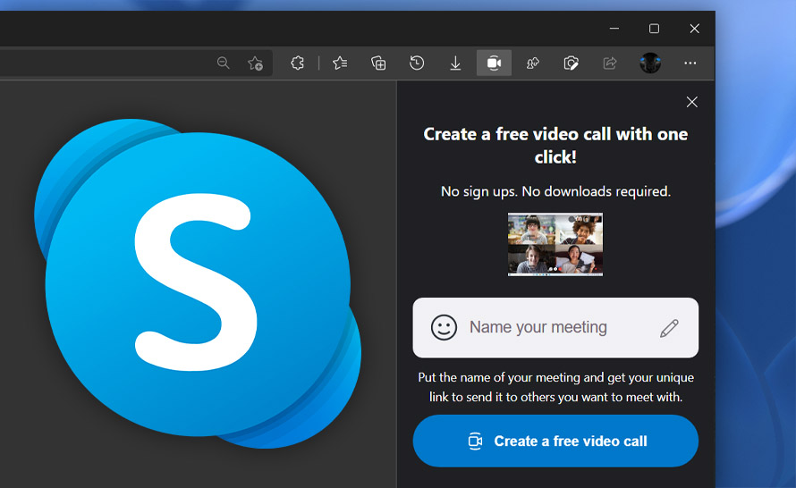Select the smiley emoji icon in meeting field

coord(444,327)
